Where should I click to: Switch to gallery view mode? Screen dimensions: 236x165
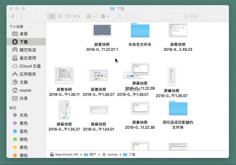pos(77,16)
